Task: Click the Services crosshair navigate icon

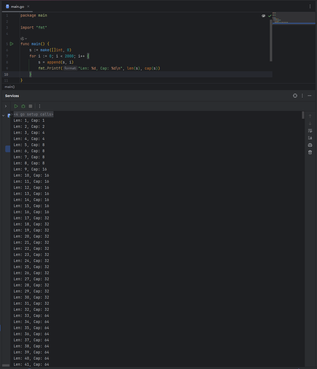Action: pyautogui.click(x=295, y=96)
